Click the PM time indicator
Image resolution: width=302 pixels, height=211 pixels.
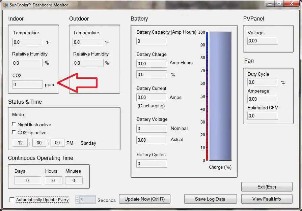pyautogui.click(x=70, y=143)
